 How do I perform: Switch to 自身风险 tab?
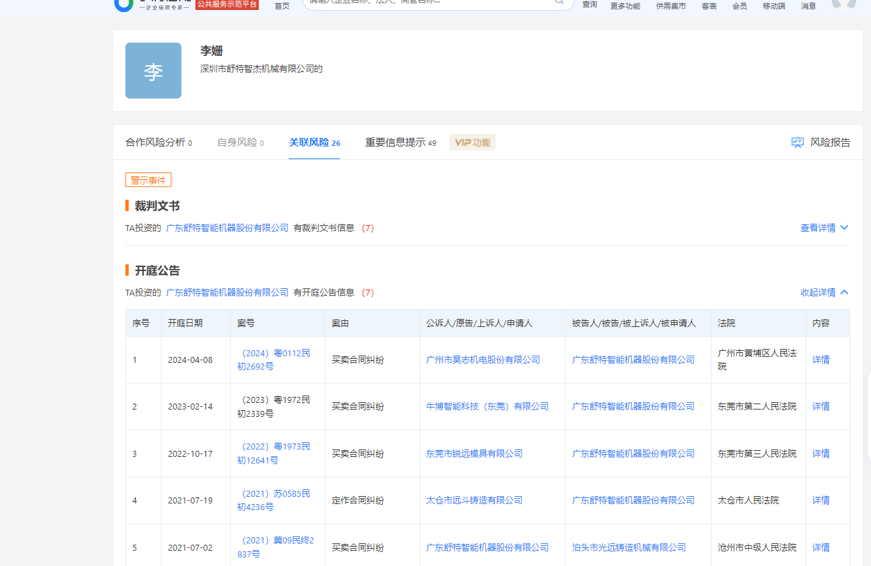coord(240,142)
